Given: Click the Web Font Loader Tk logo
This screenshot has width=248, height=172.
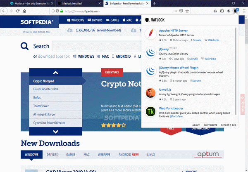Looking at the screenshot, I should 150,111.
